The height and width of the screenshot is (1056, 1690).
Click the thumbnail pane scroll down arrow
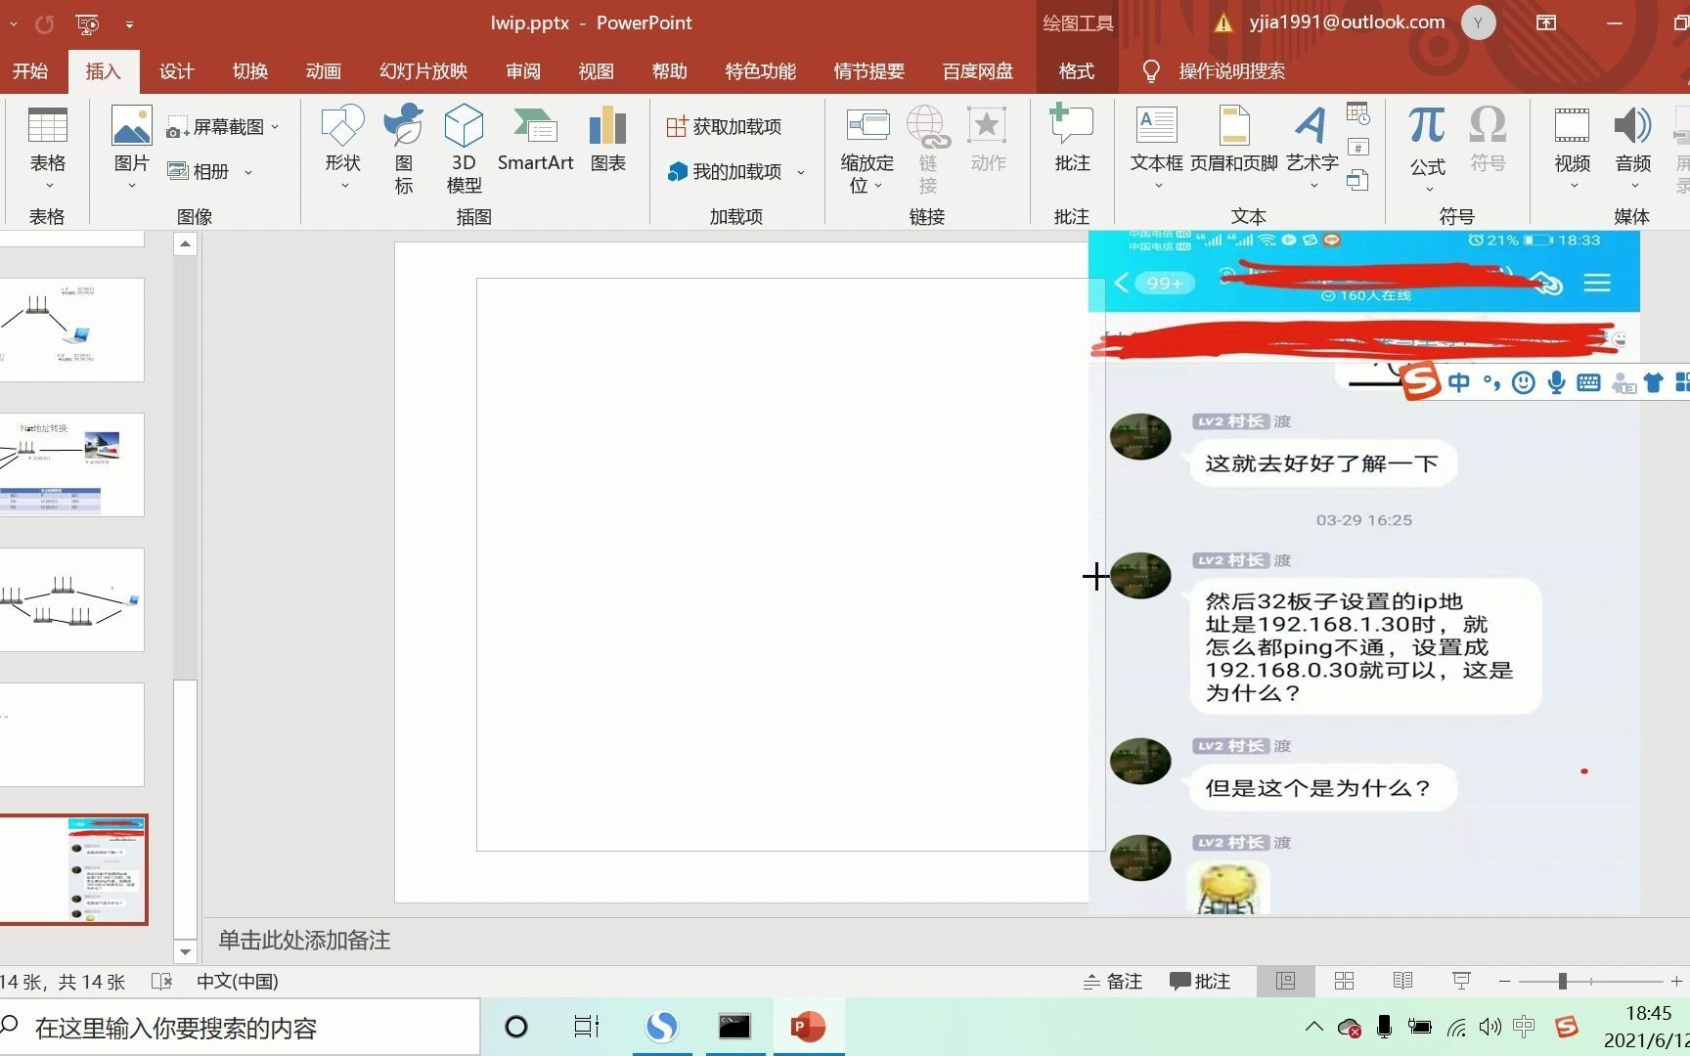(185, 951)
